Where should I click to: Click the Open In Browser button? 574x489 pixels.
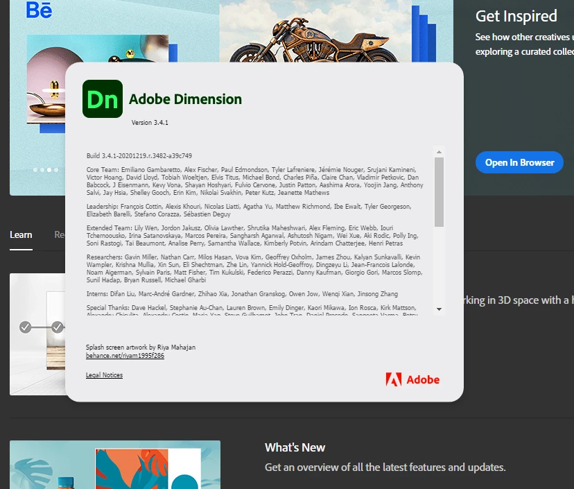pos(519,162)
